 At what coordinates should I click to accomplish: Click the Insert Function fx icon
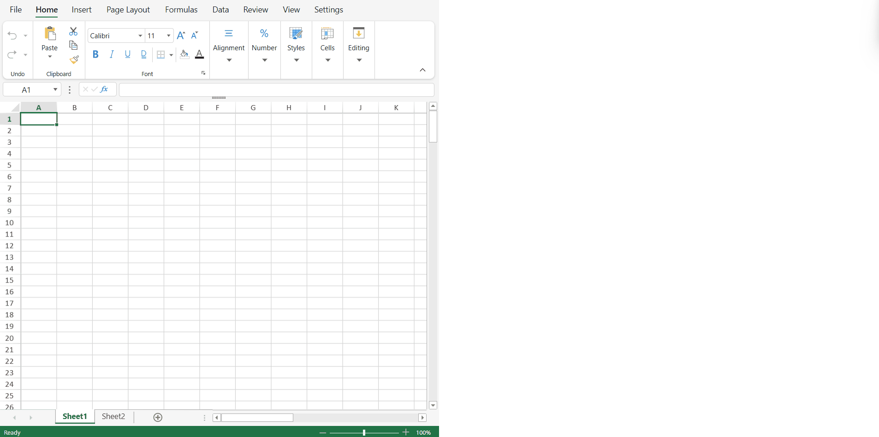click(x=104, y=89)
